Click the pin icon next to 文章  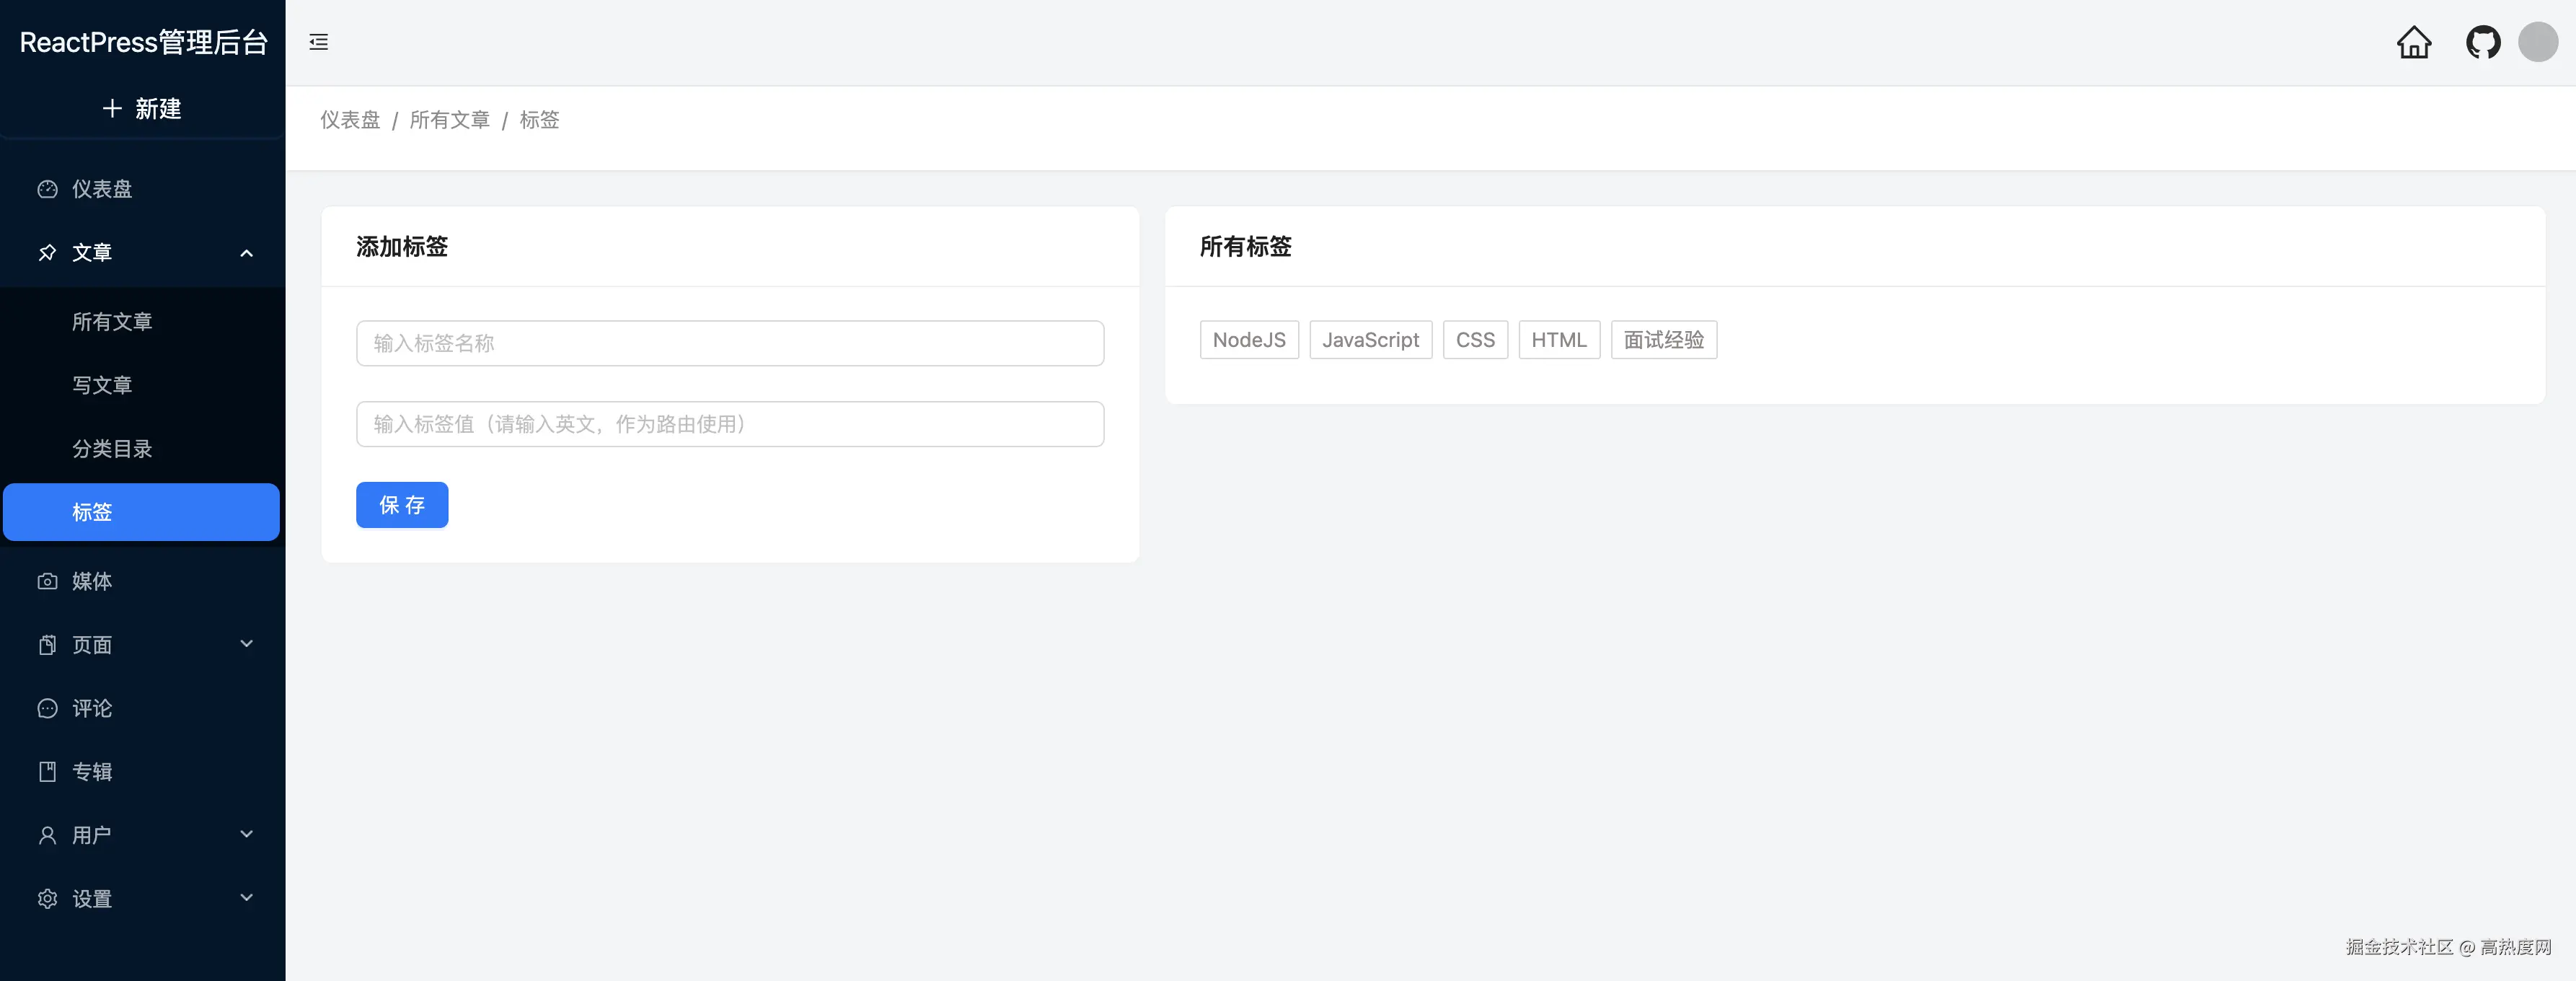(47, 253)
